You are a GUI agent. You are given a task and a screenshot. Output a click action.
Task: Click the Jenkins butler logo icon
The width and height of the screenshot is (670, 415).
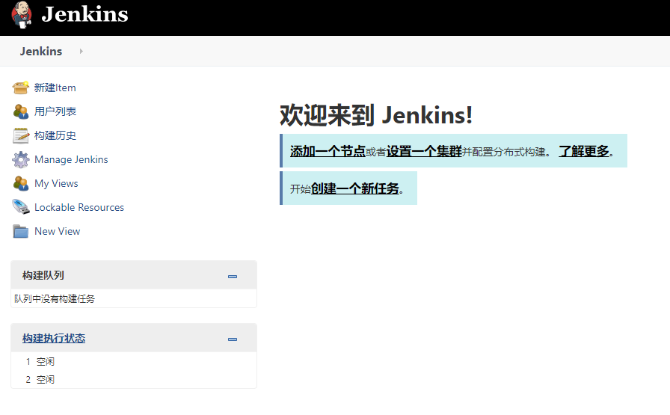[x=22, y=15]
